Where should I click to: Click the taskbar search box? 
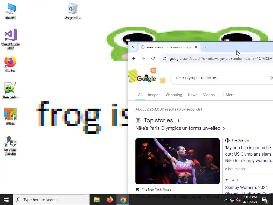(x=51, y=200)
